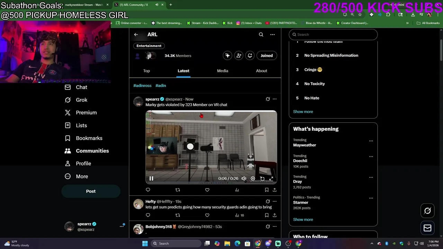Open the Kick bookmark in bookmarks bar
The height and width of the screenshot is (249, 443).
point(227,23)
